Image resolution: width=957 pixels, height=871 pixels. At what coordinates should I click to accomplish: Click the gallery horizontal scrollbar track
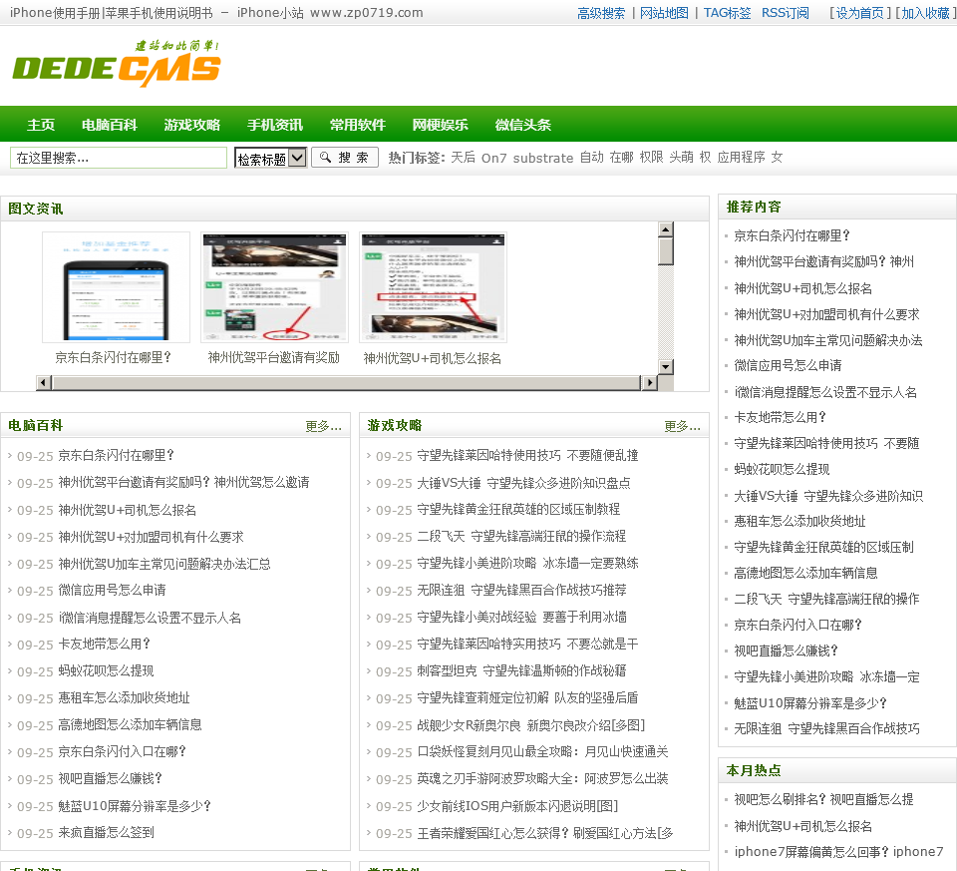coord(346,382)
